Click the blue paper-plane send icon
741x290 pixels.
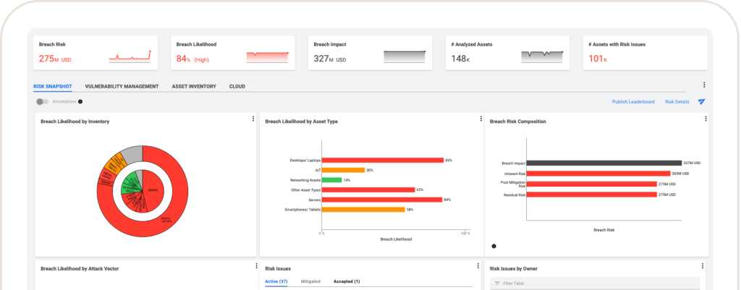click(x=701, y=102)
